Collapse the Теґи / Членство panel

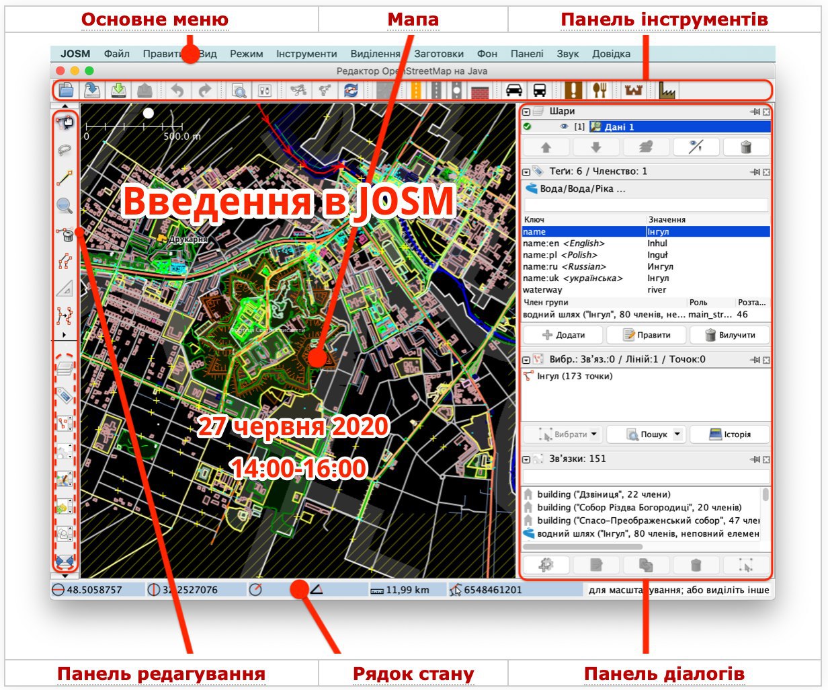coord(526,172)
